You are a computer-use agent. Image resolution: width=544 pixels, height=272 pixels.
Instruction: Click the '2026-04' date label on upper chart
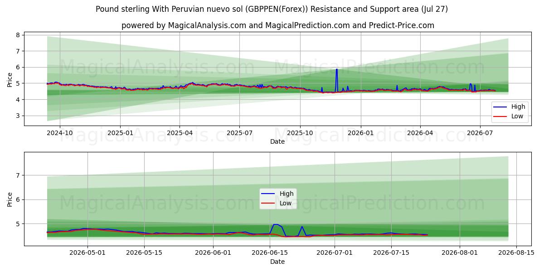[420, 133]
